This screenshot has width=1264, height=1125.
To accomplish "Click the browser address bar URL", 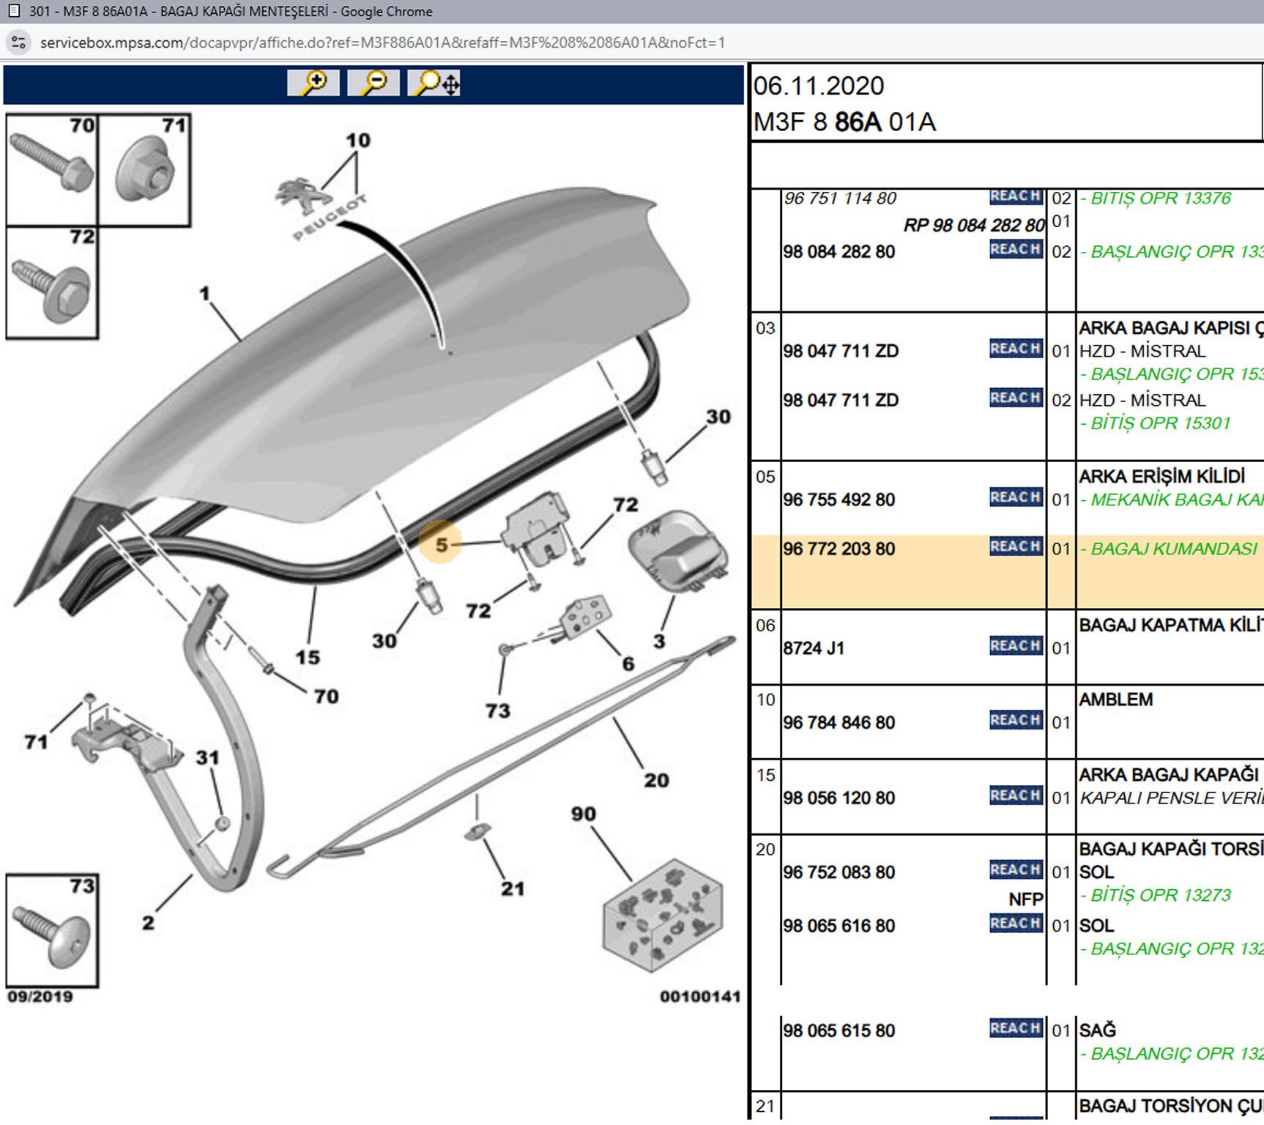I will coord(381,42).
